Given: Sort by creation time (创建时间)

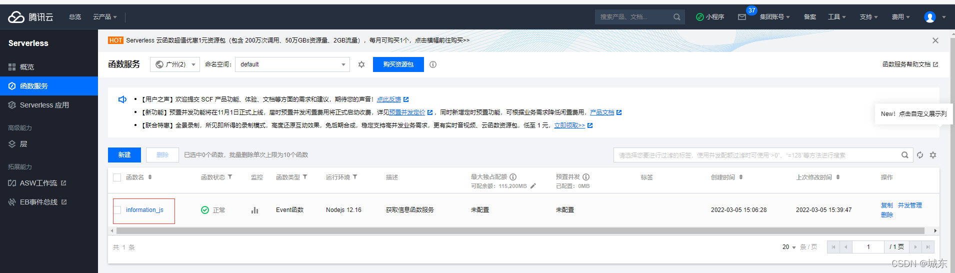Looking at the screenshot, I should click(741, 177).
